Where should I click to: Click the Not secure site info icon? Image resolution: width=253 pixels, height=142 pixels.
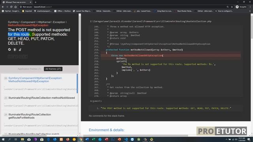(x=21, y=7)
